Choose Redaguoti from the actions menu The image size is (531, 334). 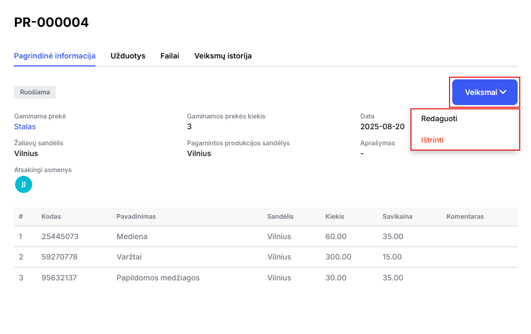[439, 118]
